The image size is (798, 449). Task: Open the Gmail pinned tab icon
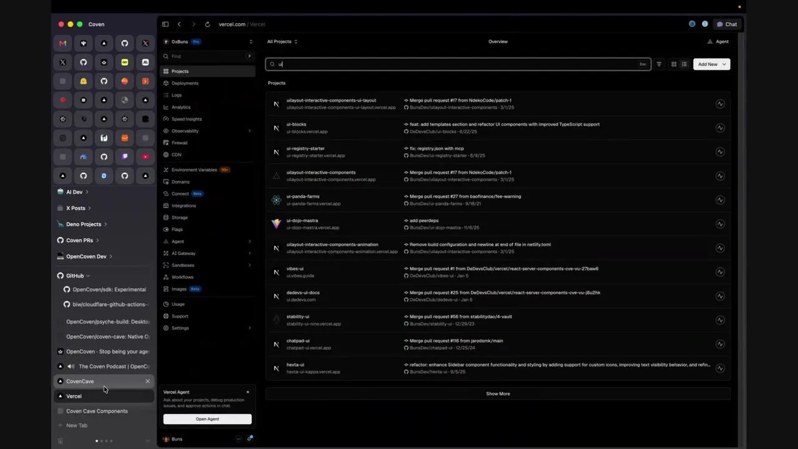coord(62,43)
